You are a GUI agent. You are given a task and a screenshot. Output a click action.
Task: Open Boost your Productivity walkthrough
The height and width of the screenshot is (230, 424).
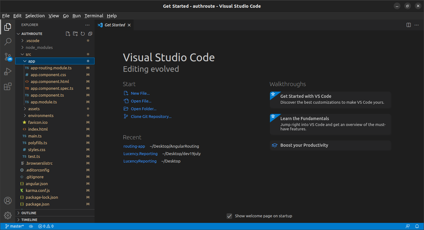coord(330,145)
